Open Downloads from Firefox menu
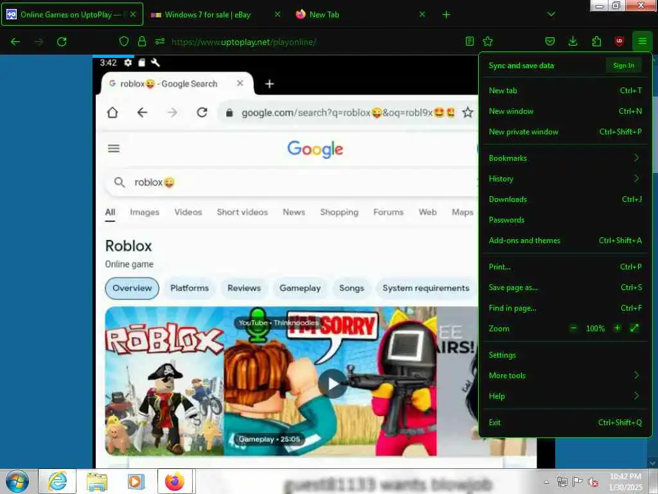658x494 pixels. click(x=565, y=199)
